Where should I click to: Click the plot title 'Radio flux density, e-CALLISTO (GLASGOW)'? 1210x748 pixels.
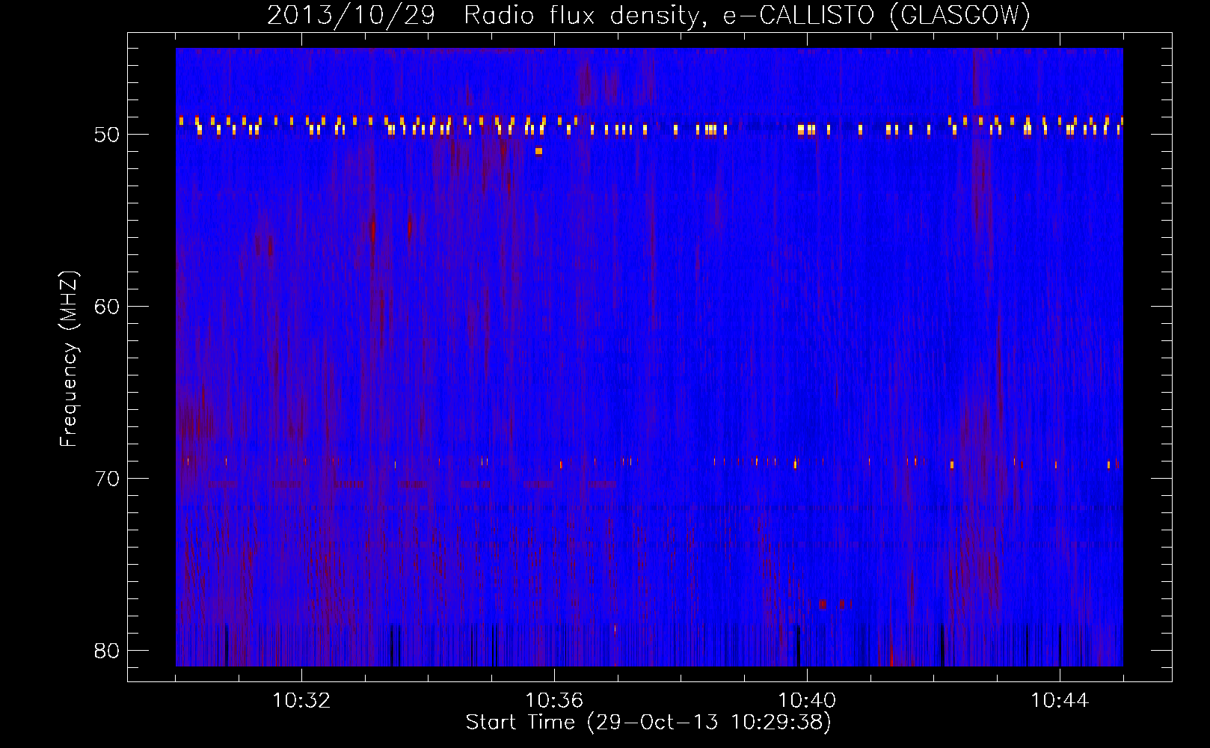[x=747, y=15]
